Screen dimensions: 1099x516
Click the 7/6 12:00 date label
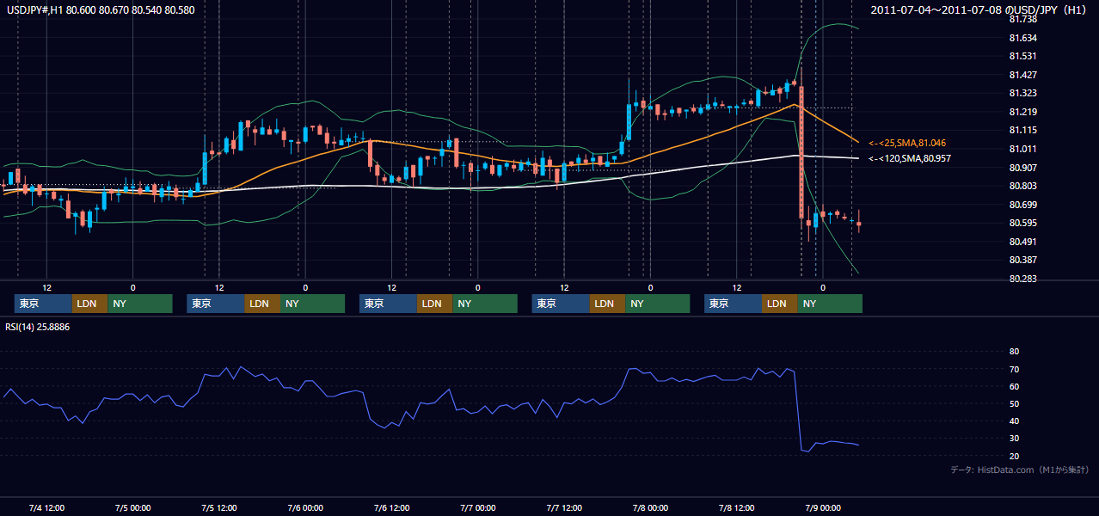pos(391,507)
